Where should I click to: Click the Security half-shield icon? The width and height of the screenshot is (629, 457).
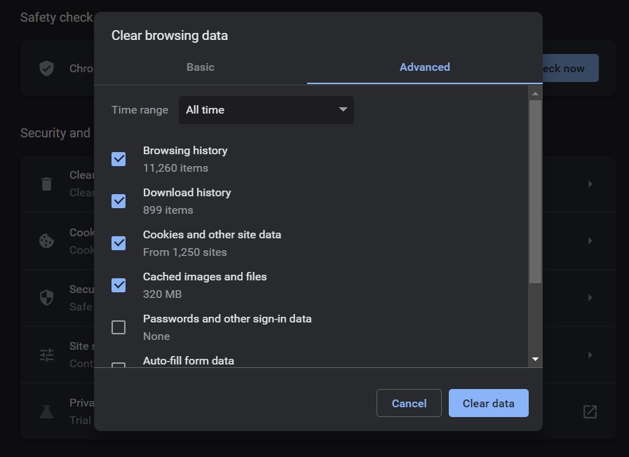coord(46,297)
